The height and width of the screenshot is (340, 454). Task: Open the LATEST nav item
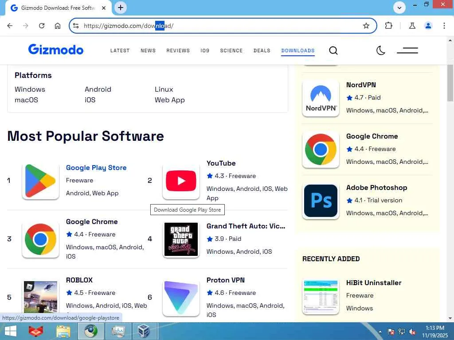pos(120,50)
